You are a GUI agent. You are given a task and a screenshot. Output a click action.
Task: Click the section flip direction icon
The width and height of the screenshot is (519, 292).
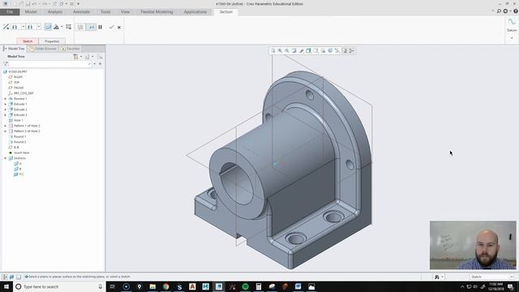(x=6, y=27)
